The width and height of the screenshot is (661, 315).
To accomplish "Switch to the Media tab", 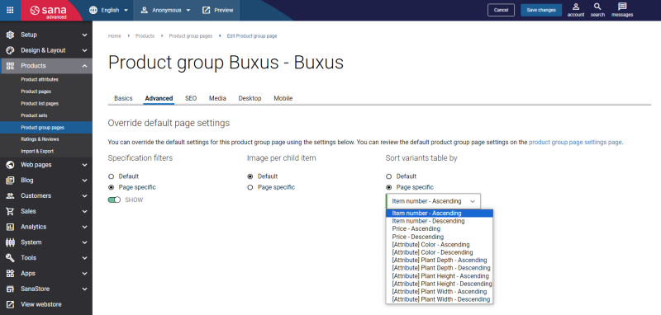I will [x=217, y=98].
